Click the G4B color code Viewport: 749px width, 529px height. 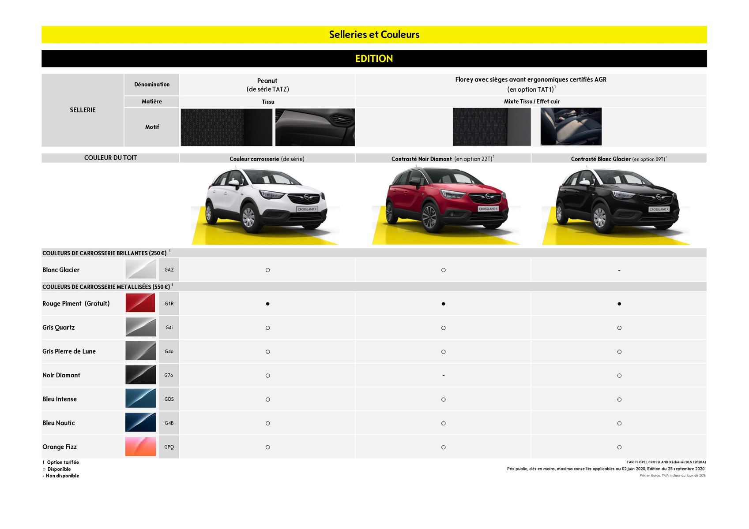coord(169,423)
